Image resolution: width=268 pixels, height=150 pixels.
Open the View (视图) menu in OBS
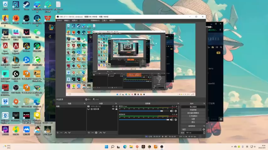[75, 20]
